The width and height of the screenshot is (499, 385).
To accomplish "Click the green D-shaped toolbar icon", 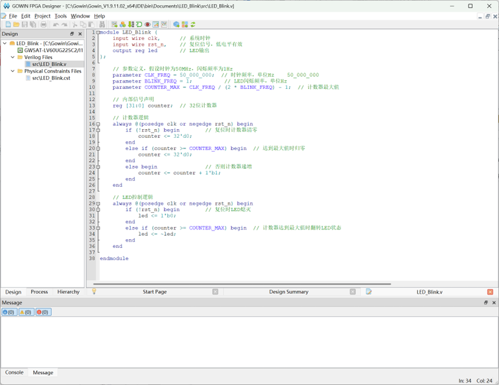I will click(x=139, y=24).
